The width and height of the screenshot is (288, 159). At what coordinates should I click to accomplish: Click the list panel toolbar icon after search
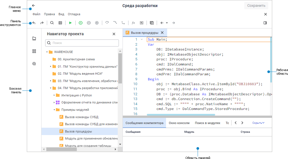click(x=60, y=23)
